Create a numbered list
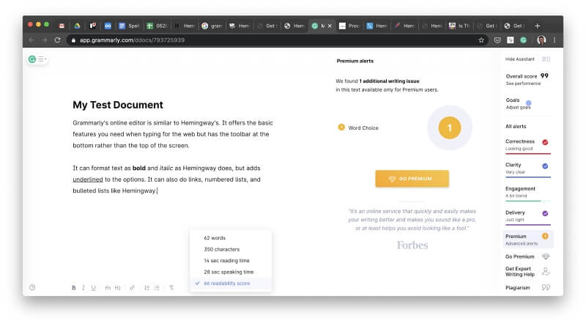 [147, 287]
